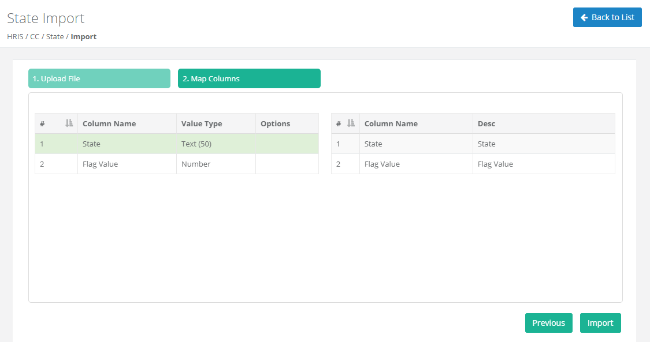Click the green Import button

[600, 323]
